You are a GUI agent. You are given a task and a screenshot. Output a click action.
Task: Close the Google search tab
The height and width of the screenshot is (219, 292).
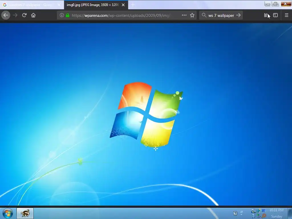[59, 5]
